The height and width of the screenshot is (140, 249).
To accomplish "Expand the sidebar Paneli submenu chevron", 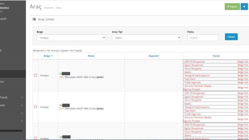I will click(x=22, y=98).
